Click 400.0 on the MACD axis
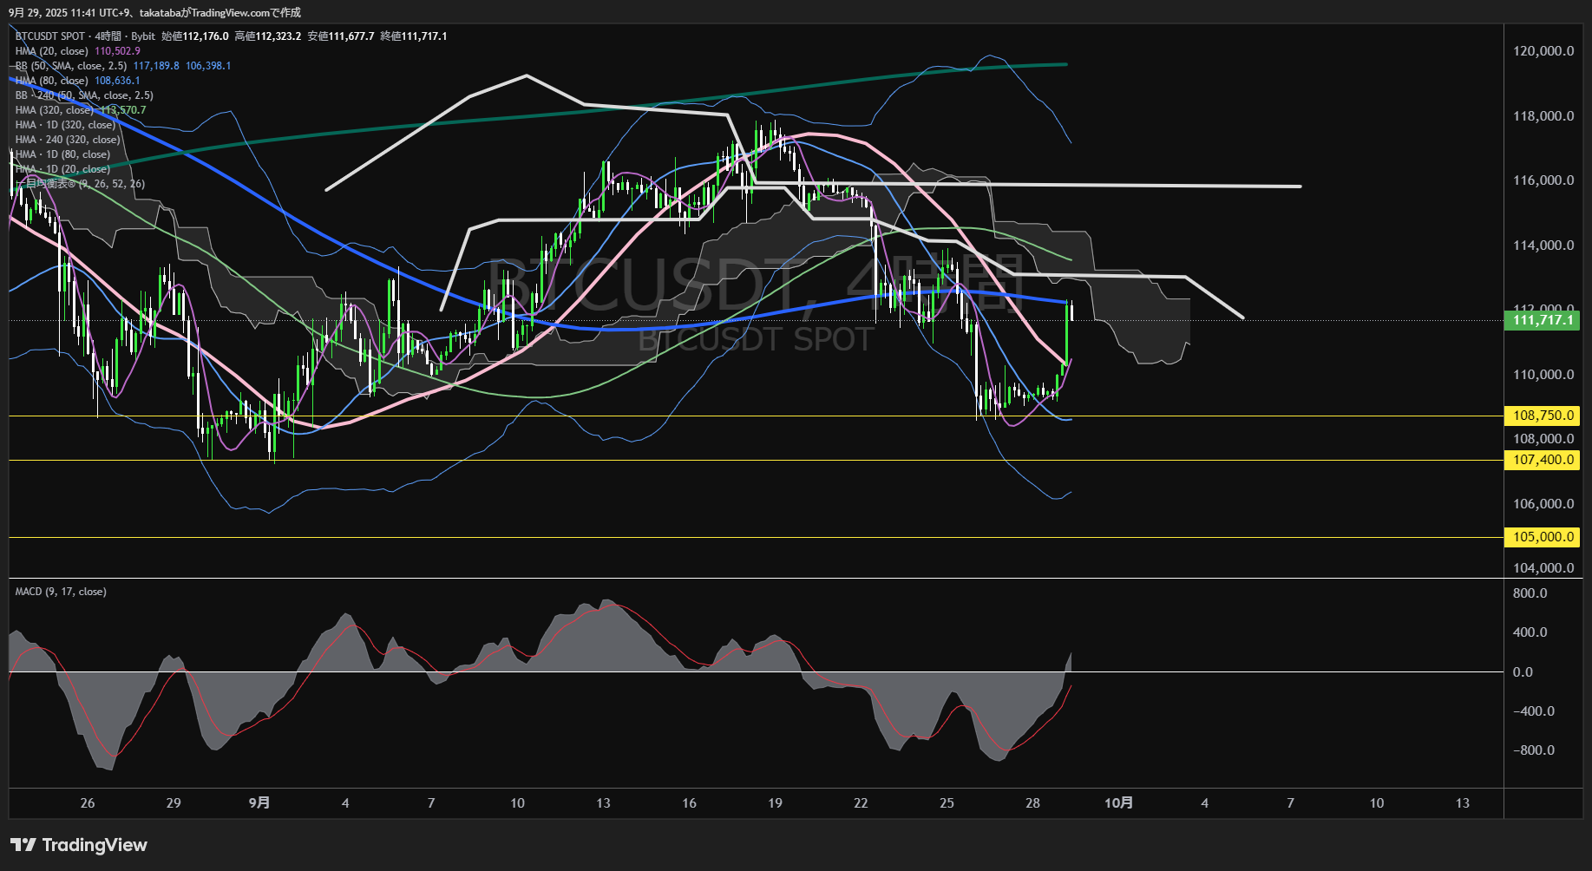Screen dimensions: 1592x871 (x=1530, y=632)
